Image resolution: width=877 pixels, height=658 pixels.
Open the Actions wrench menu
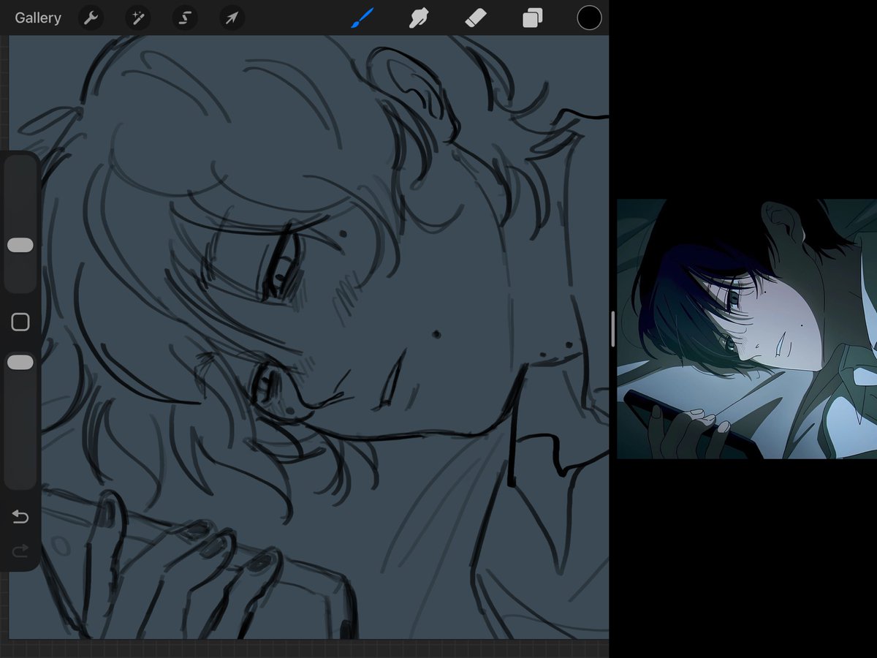pos(91,18)
